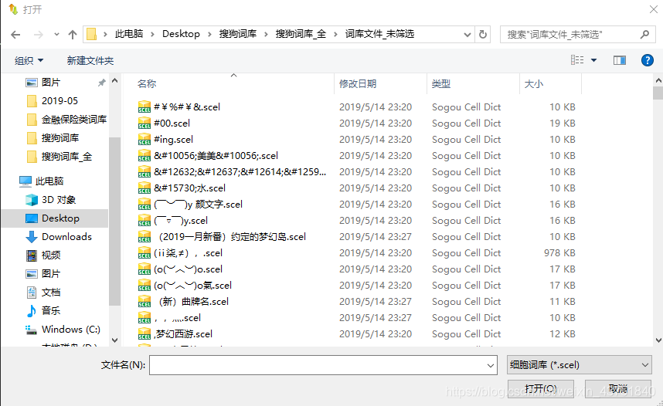
Task: Click 16 KB size of (￣▽￣)y.scel
Action: pyautogui.click(x=563, y=221)
